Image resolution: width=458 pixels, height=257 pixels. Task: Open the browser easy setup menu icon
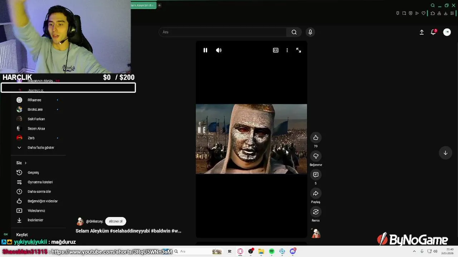(452, 13)
